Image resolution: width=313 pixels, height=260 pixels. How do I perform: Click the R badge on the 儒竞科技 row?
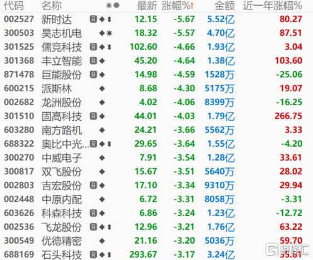click(x=93, y=47)
